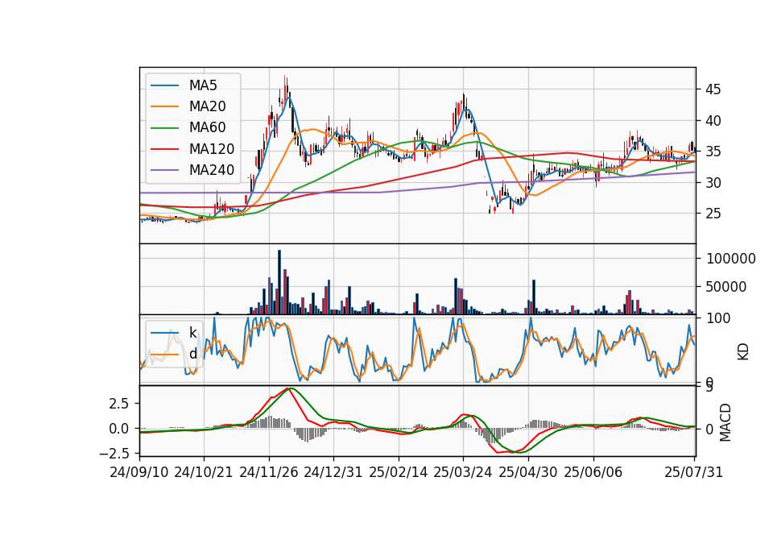Click the 25/04/30 date axis label
The height and width of the screenshot is (556, 773).
(528, 472)
